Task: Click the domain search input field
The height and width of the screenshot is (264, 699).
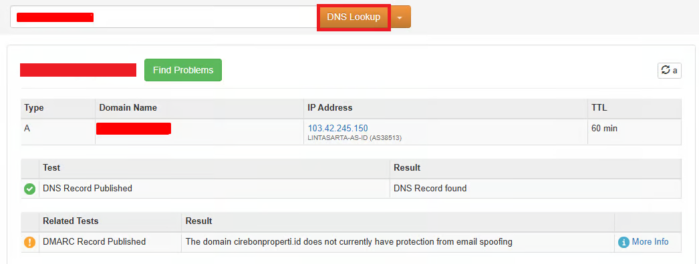Action: 164,17
